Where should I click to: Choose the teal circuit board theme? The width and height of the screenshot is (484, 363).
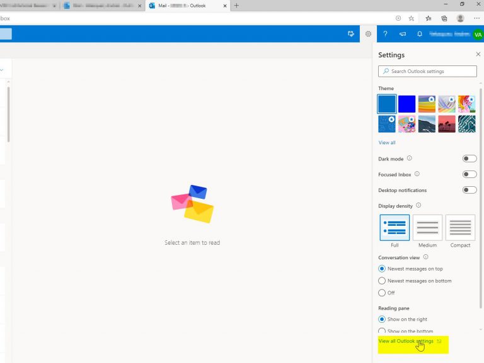click(x=467, y=124)
